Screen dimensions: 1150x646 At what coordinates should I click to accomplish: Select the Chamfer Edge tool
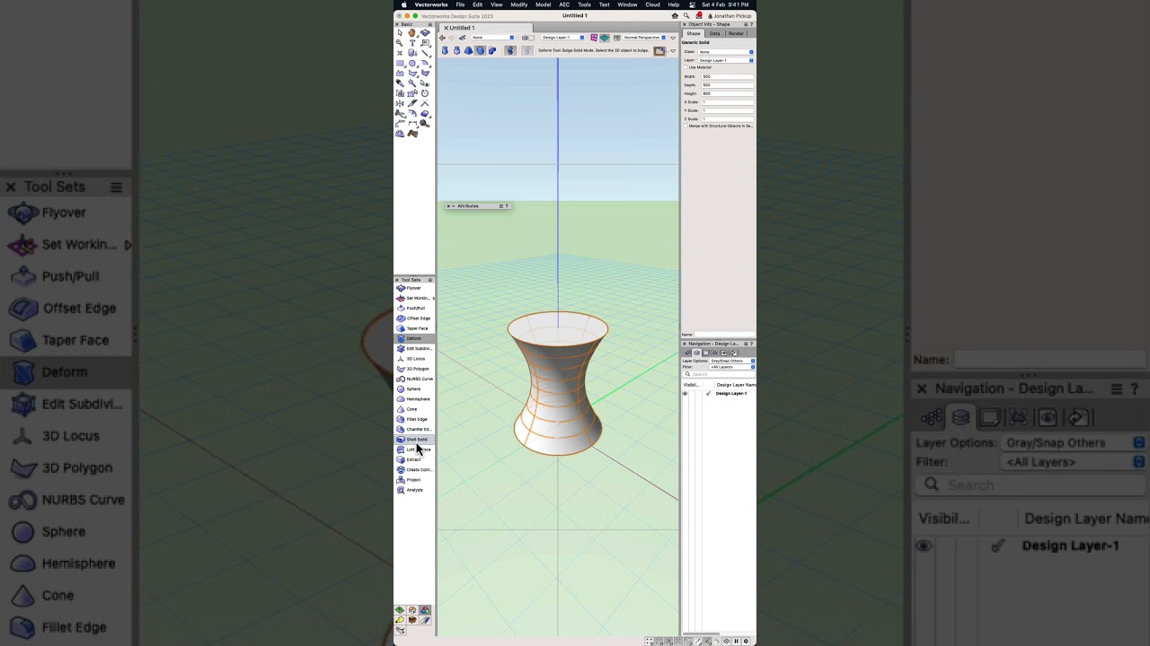(x=414, y=429)
